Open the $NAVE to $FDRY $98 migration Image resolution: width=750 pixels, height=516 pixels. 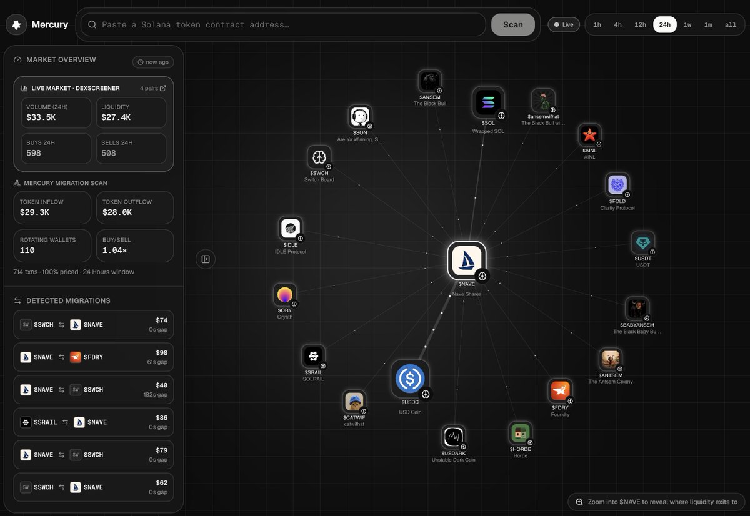click(94, 357)
